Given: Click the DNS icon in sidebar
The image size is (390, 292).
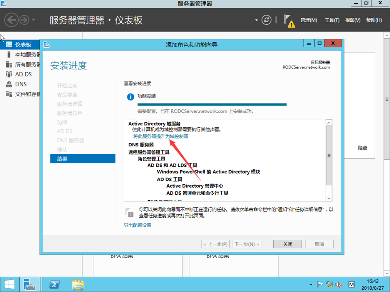Looking at the screenshot, I should pos(9,84).
